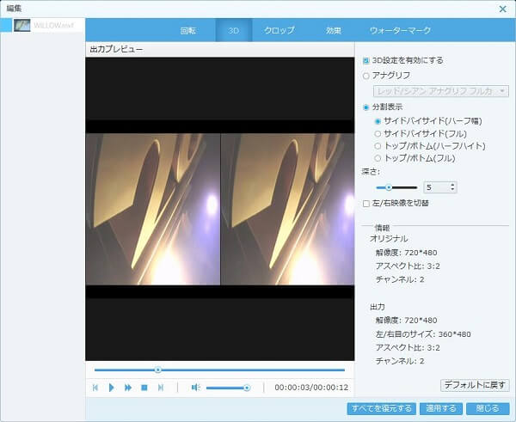The image size is (516, 422).
Task: Click the video seek progress bar
Action: click(219, 370)
